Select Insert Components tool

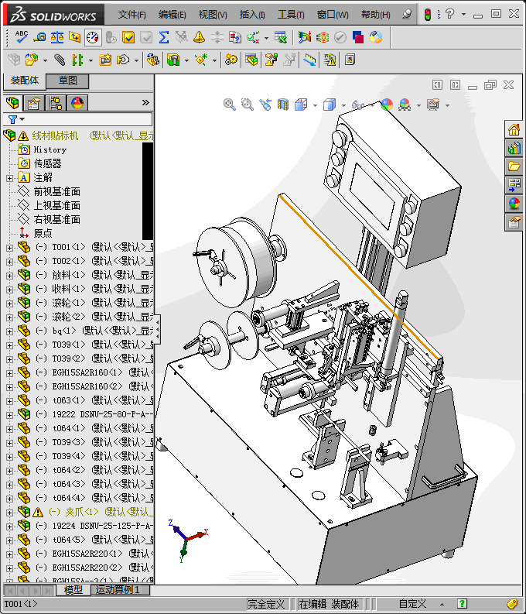click(31, 60)
